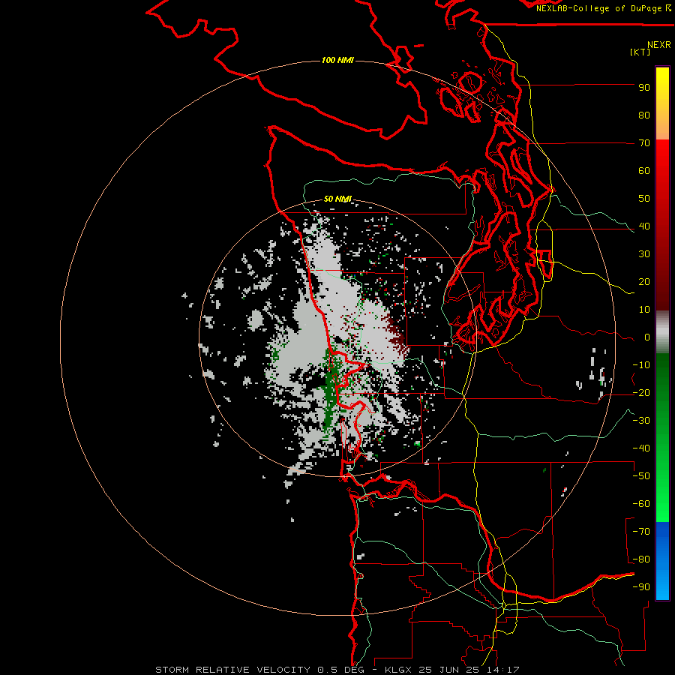Pick the gray zero-velocity segment of color bar

click(662, 332)
